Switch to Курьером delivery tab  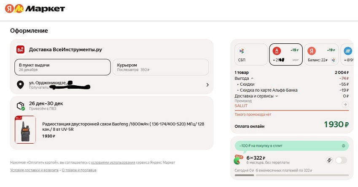pyautogui.click(x=160, y=67)
